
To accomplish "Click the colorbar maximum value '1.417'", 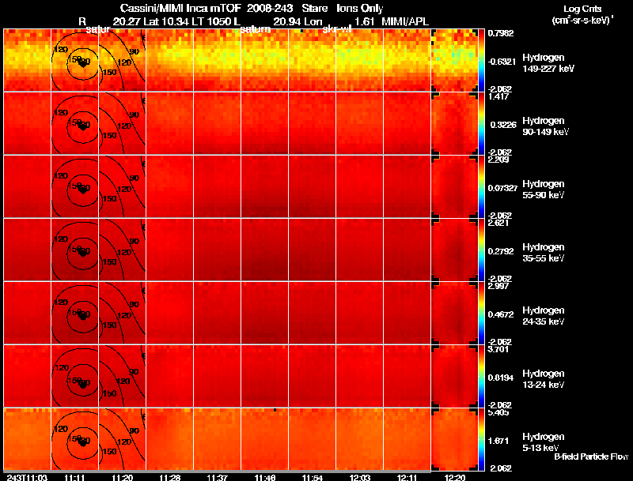I will tap(498, 96).
